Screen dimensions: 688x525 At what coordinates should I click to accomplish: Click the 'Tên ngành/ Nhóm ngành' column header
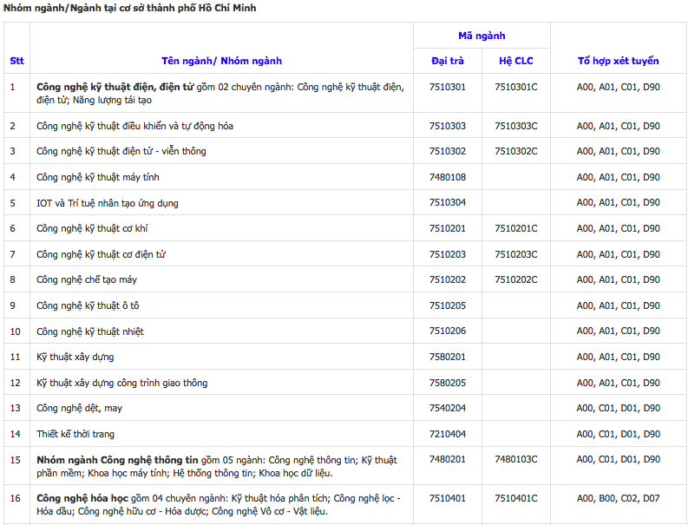(x=221, y=61)
